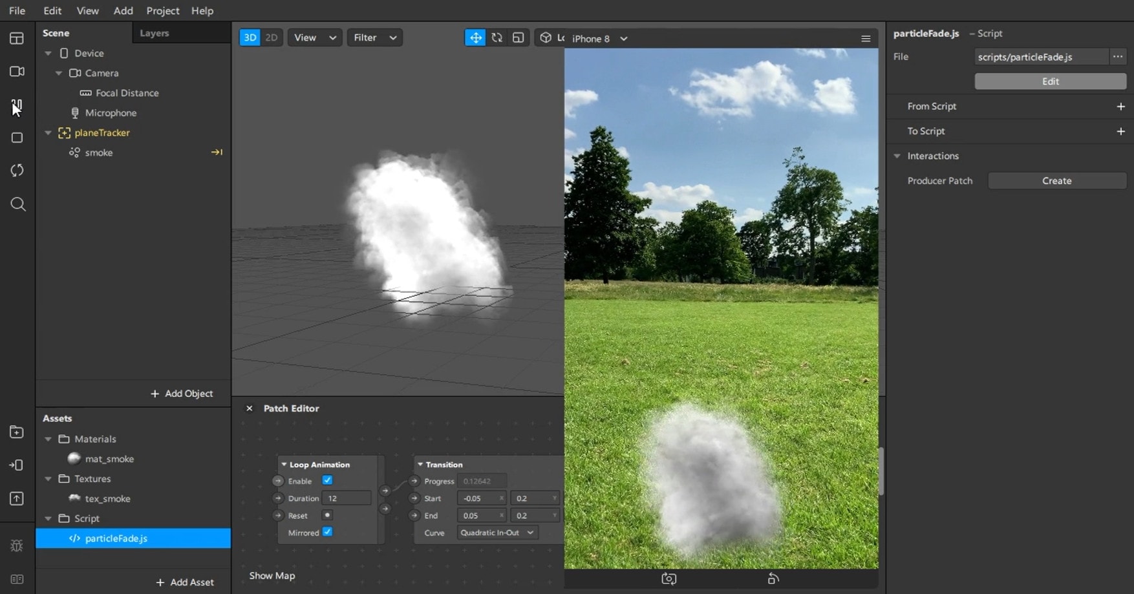Viewport: 1134px width, 594px height.
Task: Toggle the Loop Animation Enable checkbox
Action: [327, 480]
